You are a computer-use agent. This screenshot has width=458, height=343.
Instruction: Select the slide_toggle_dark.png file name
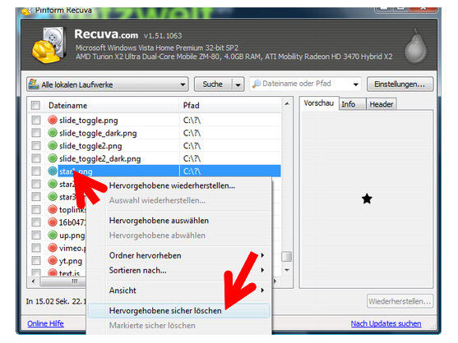point(98,133)
